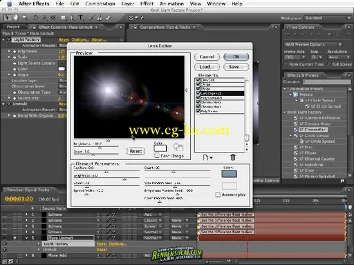Click Cancel in the Lens Editor

coord(207,57)
